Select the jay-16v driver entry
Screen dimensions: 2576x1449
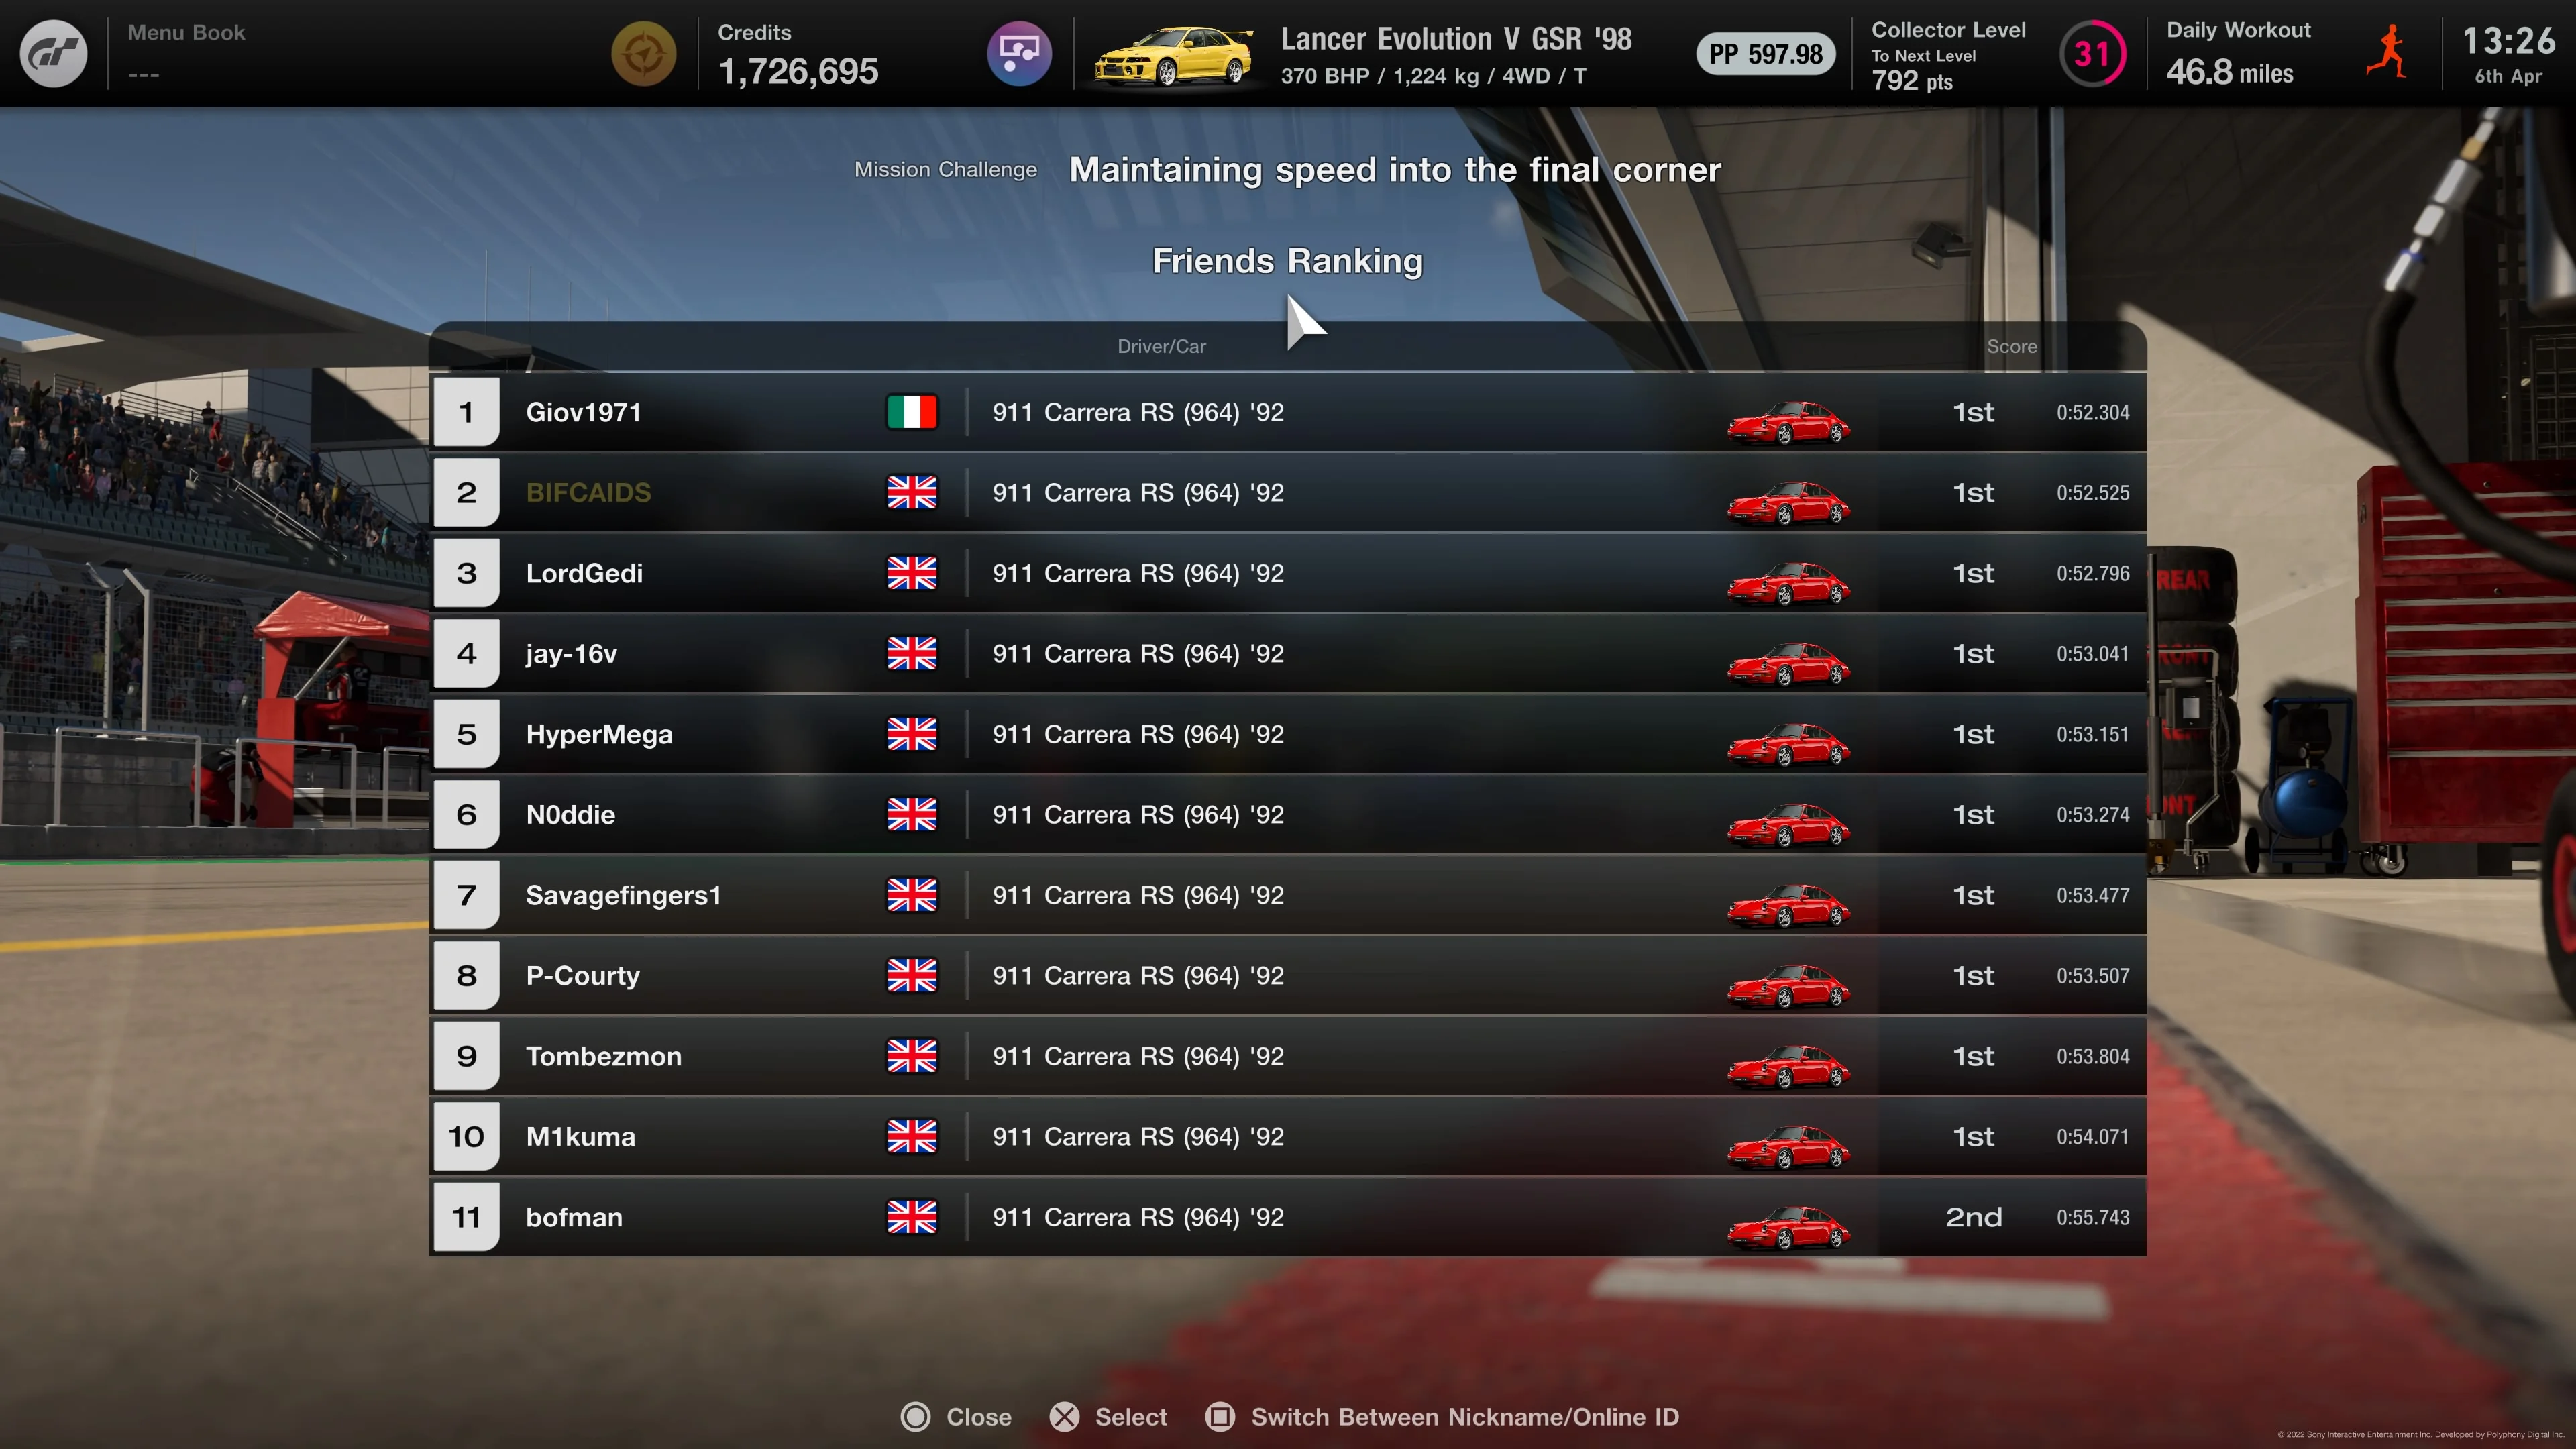point(1288,654)
